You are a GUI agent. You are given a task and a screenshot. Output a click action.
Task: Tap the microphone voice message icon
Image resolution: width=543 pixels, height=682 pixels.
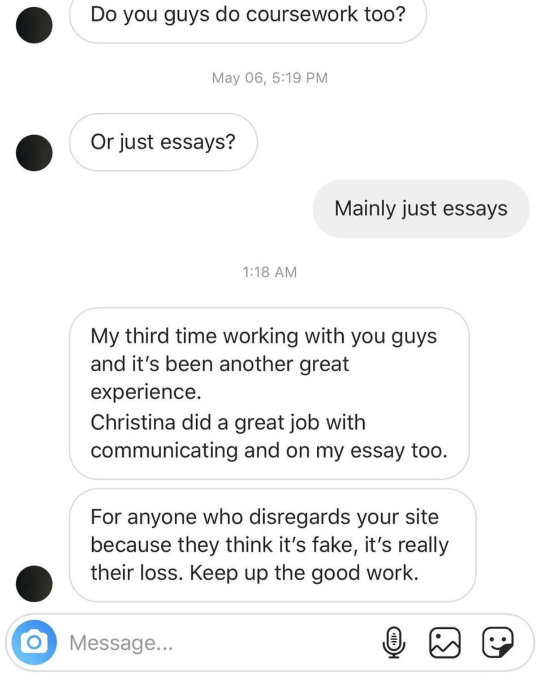click(x=394, y=643)
